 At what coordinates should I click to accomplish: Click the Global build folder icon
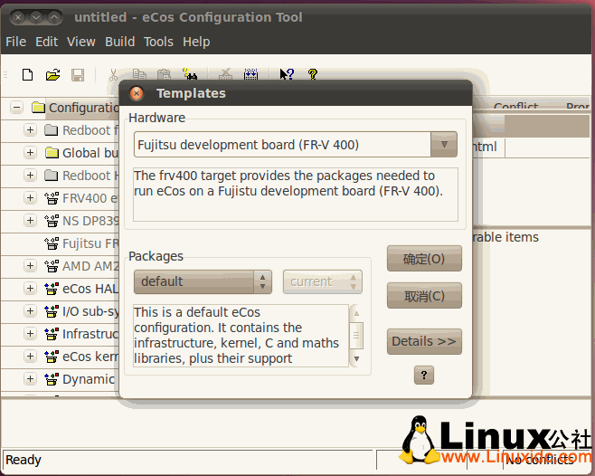[52, 153]
